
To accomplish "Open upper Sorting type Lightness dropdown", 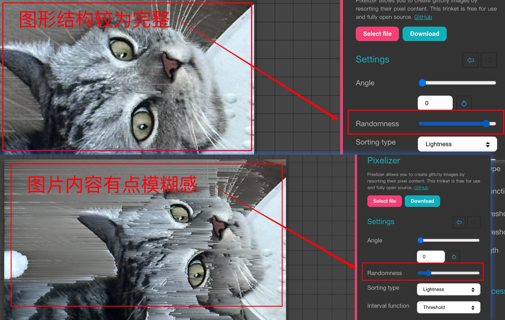I will [x=457, y=144].
